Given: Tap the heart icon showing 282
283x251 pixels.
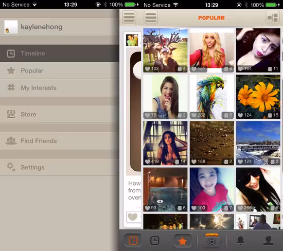Looking at the screenshot, I should pos(194,115).
